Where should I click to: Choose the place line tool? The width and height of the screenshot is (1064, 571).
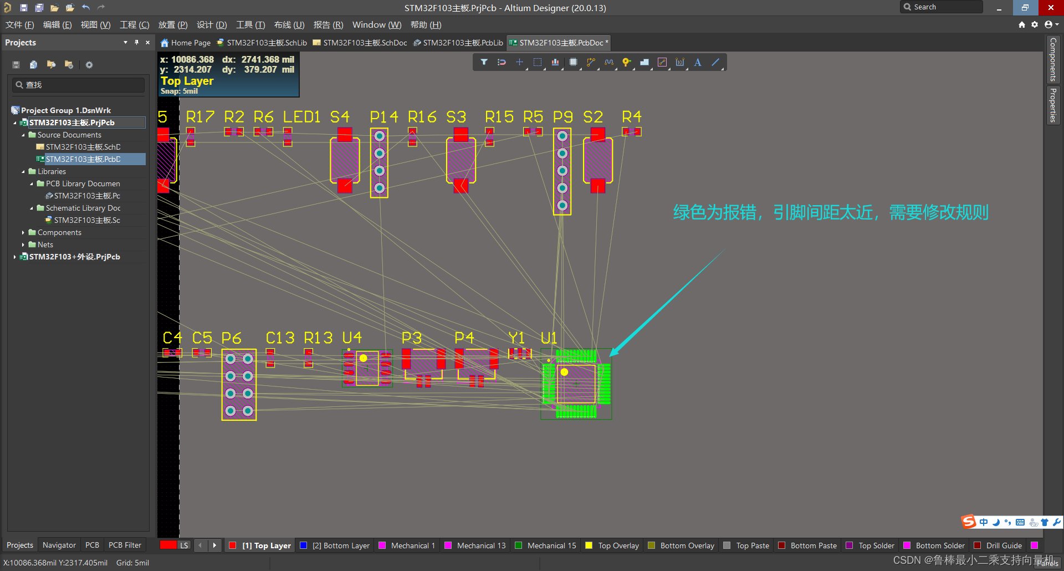coord(715,62)
